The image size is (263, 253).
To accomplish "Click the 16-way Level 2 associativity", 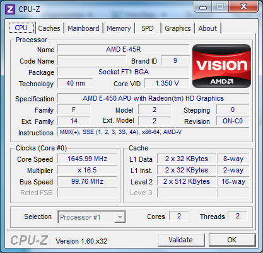I will [233, 181].
